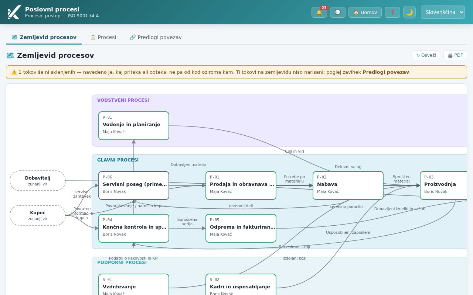Click the 'Povpraševanje / naročilo kupca' label
The image size is (473, 295).
coord(136,206)
